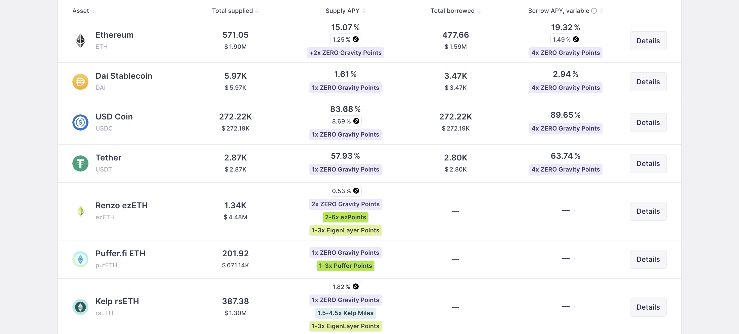The height and width of the screenshot is (334, 739).
Task: Click the USD Coin logo
Action: click(80, 122)
